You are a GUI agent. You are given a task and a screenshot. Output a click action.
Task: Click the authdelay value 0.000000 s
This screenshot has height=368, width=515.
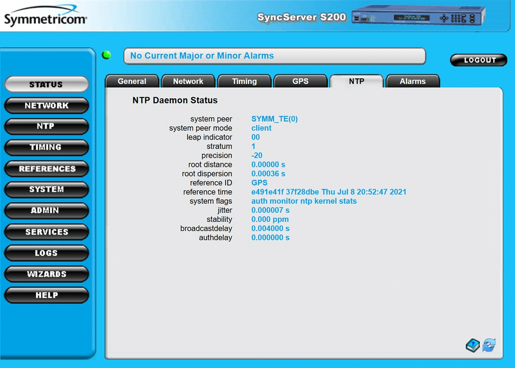coord(270,237)
